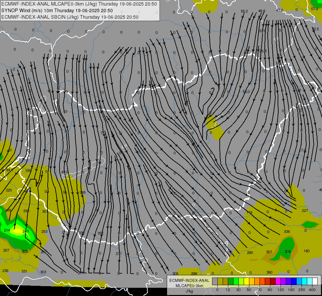Click the map value 239
322x296 pixels.
coord(5,271)
